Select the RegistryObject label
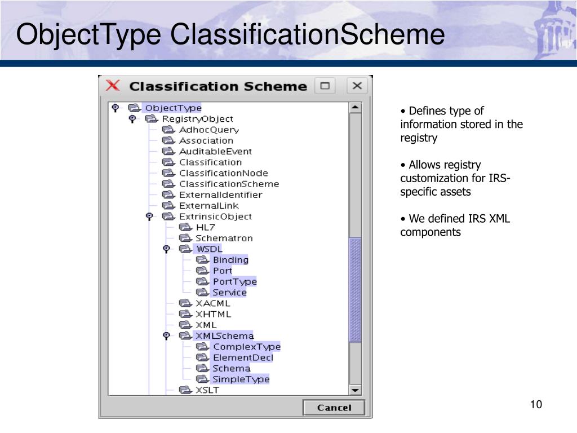This screenshot has width=577, height=433. point(198,119)
